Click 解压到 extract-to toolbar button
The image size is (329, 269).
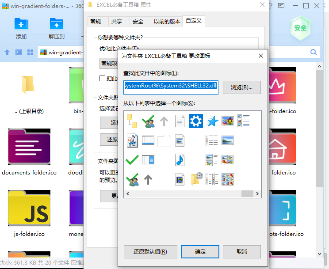(x=57, y=29)
